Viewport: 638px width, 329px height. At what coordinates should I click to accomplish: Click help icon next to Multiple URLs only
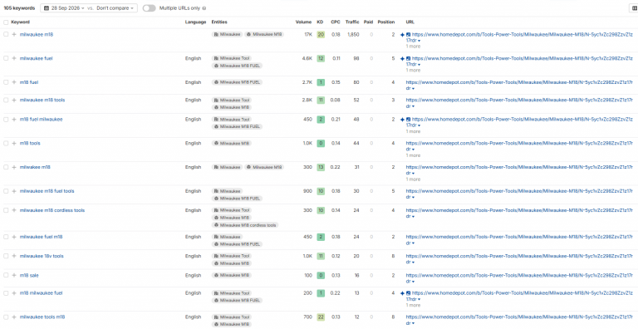pyautogui.click(x=204, y=8)
